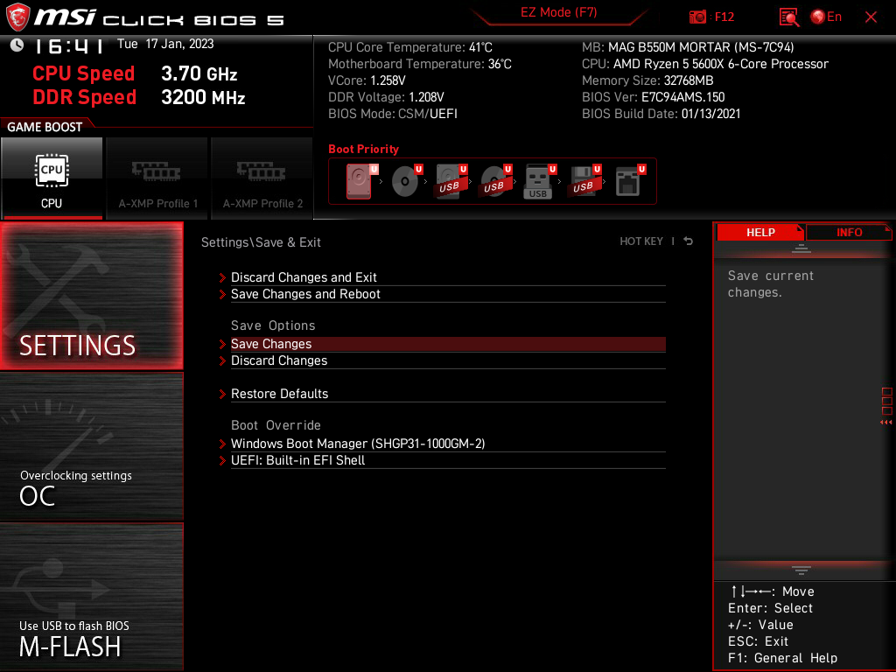Click the MSI dragon shield logo
Image resolution: width=896 pixels, height=672 pixels.
pyautogui.click(x=17, y=17)
